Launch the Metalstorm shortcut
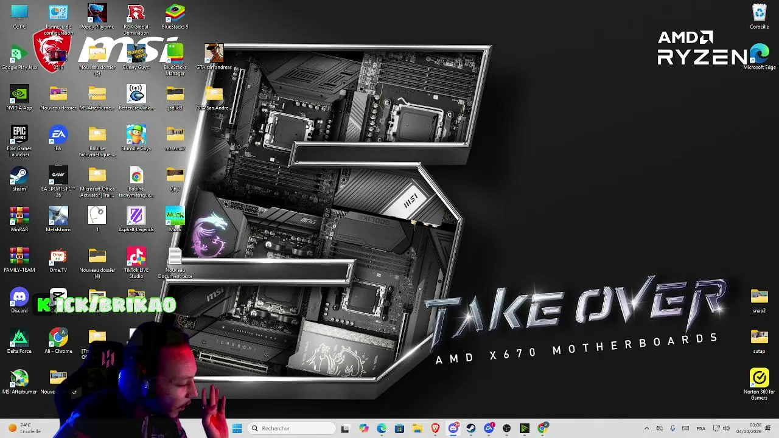Image resolution: width=779 pixels, height=438 pixels. tap(58, 220)
